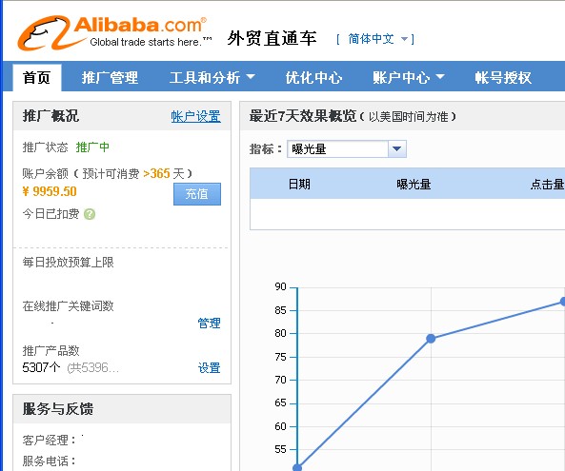The image size is (565, 471).
Task: Expand the 账户中心 menu
Action: 408,77
